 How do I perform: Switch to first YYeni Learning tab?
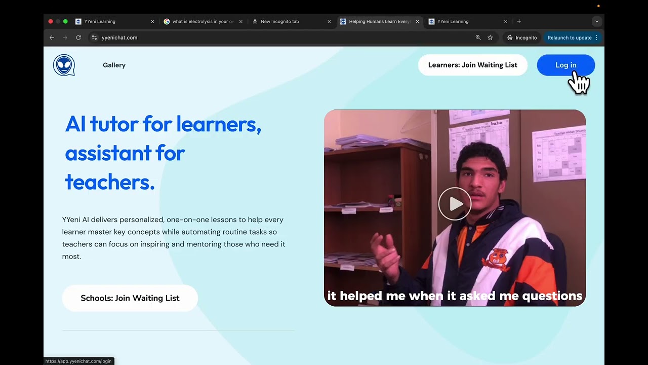coord(115,22)
